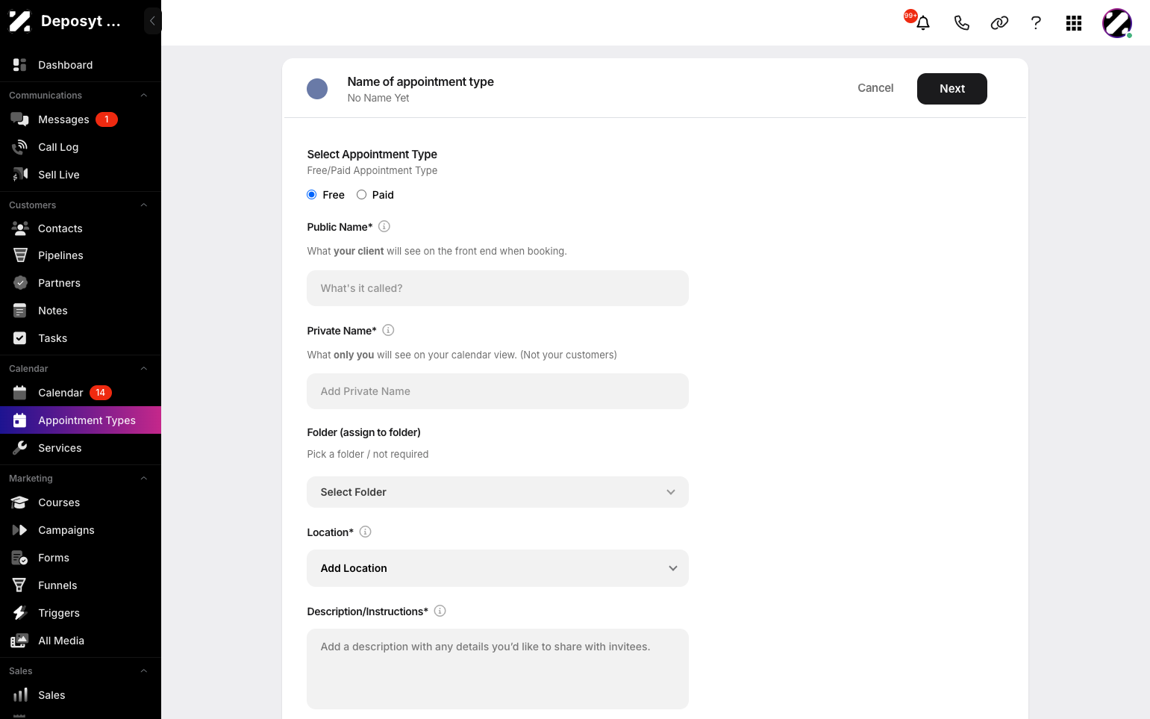Viewport: 1150px width, 719px height.
Task: Click the All Media icon
Action: pos(20,641)
